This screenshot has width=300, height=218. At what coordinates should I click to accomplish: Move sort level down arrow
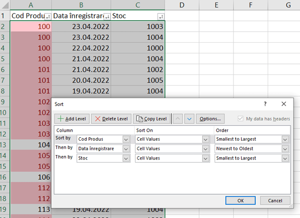point(189,119)
